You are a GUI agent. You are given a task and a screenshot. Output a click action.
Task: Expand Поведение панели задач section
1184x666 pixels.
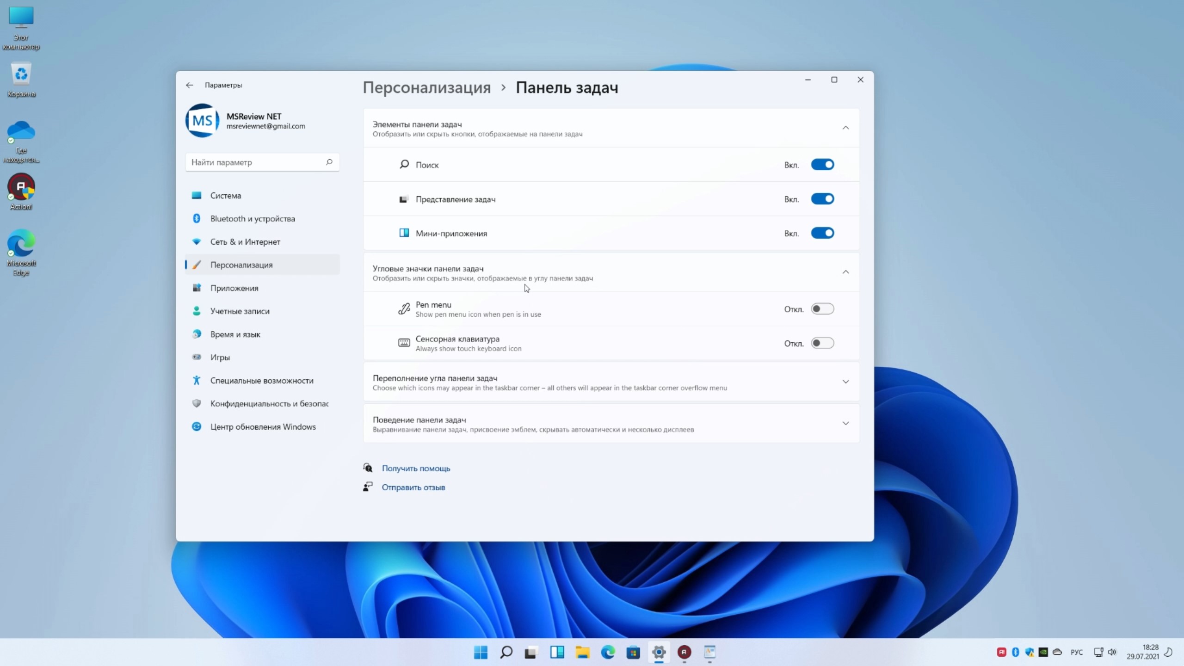(845, 424)
